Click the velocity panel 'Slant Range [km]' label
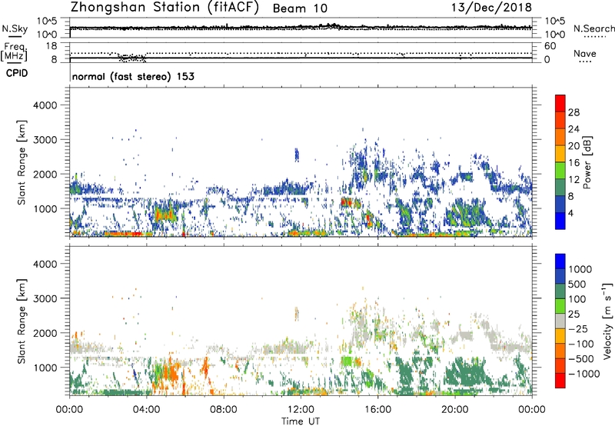 pyautogui.click(x=22, y=321)
